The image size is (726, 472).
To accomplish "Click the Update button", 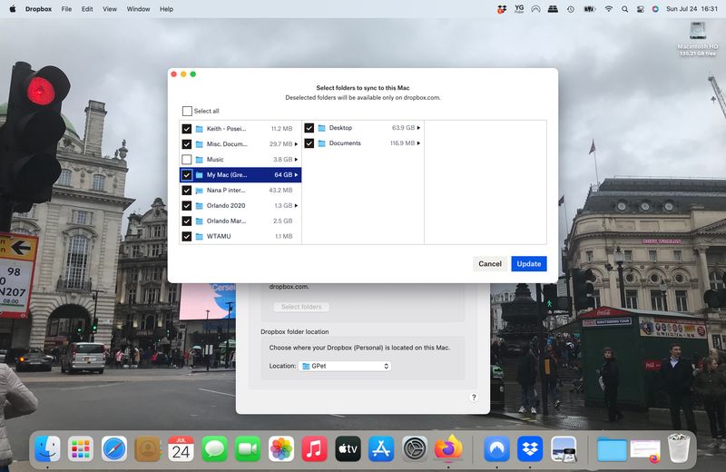I will click(528, 264).
